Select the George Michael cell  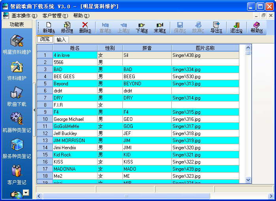coord(75,119)
